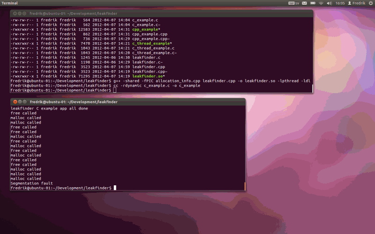Image resolution: width=375 pixels, height=234 pixels.
Task: Open the Wi-Fi network indicator
Action: [x=321, y=3]
